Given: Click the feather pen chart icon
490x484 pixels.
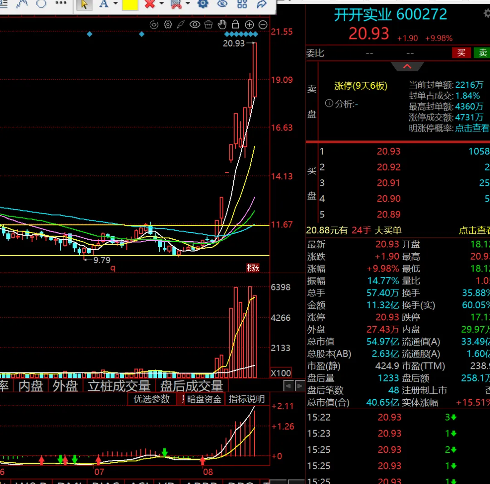Looking at the screenshot, I should tap(181, 24).
